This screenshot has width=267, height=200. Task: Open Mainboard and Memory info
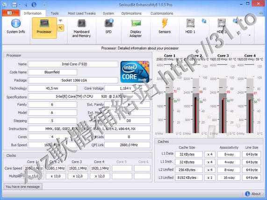pyautogui.click(x=81, y=29)
